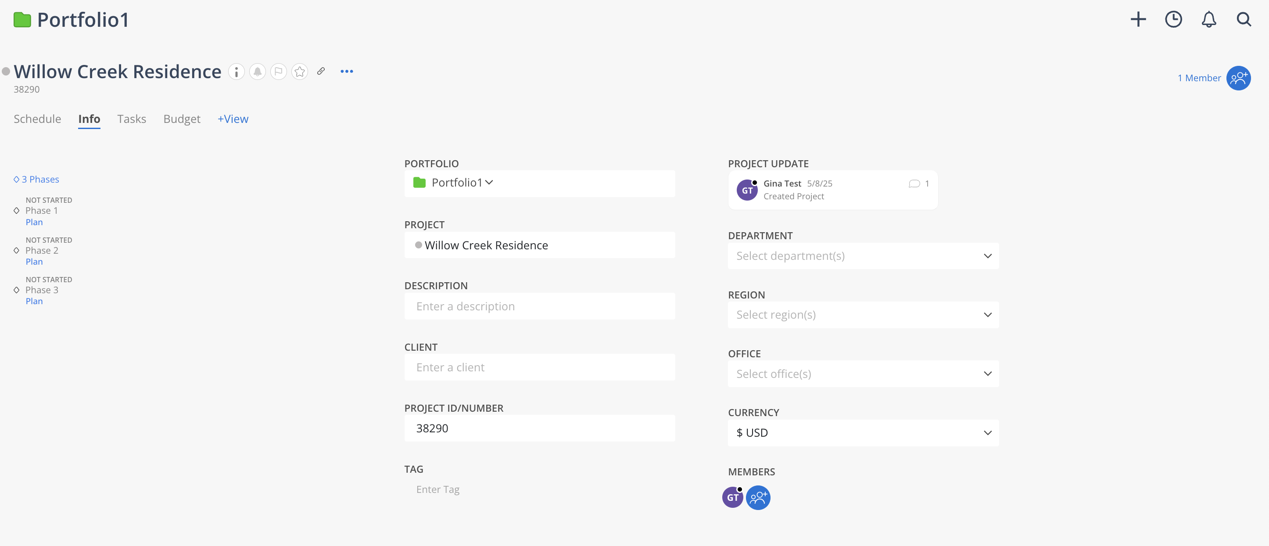Open the Select office(s) dropdown
This screenshot has width=1269, height=546.
pyautogui.click(x=863, y=374)
